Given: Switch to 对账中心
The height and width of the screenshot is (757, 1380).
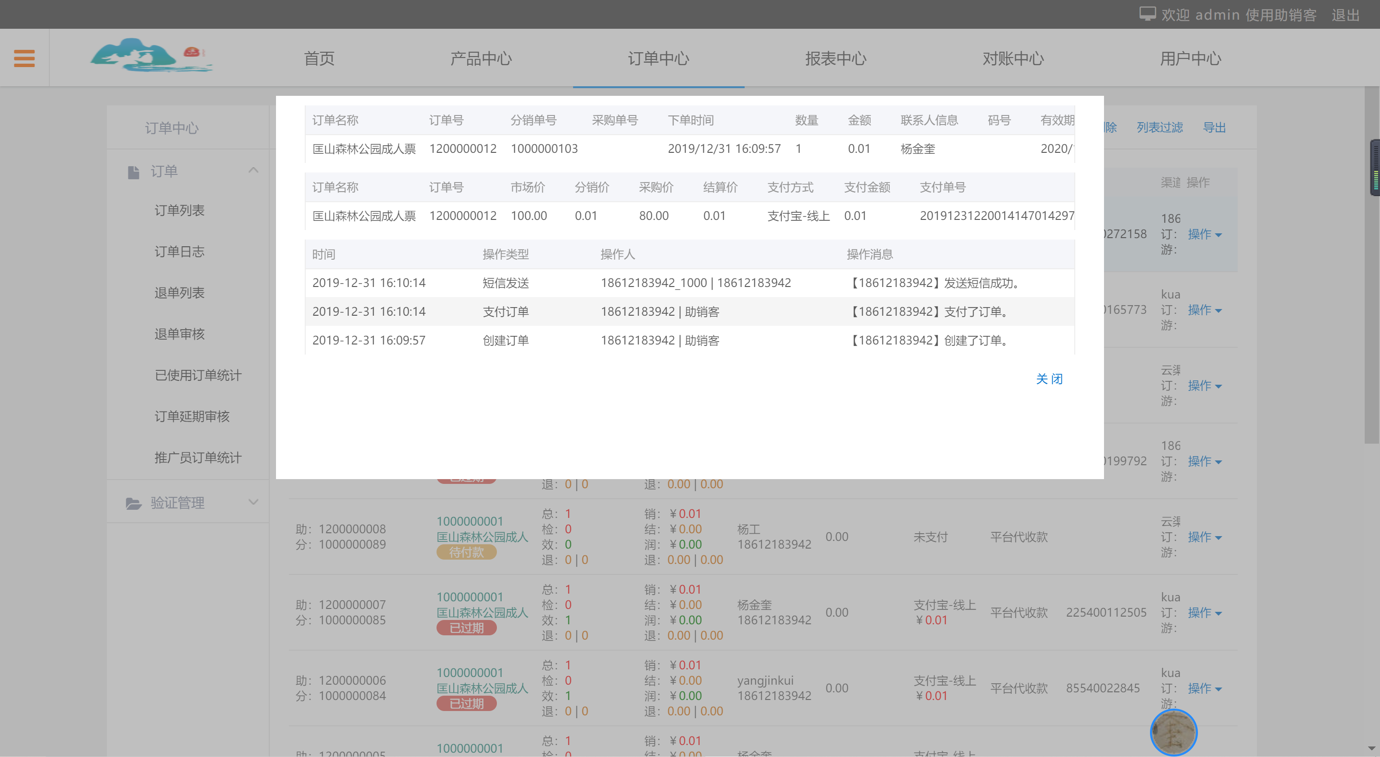Looking at the screenshot, I should (x=1012, y=58).
